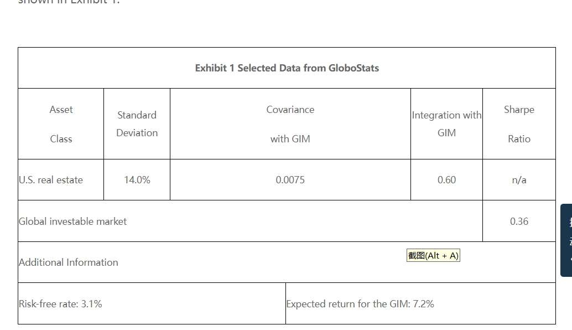Click the 0.0075 covariance value
This screenshot has width=572, height=330.
(x=290, y=180)
